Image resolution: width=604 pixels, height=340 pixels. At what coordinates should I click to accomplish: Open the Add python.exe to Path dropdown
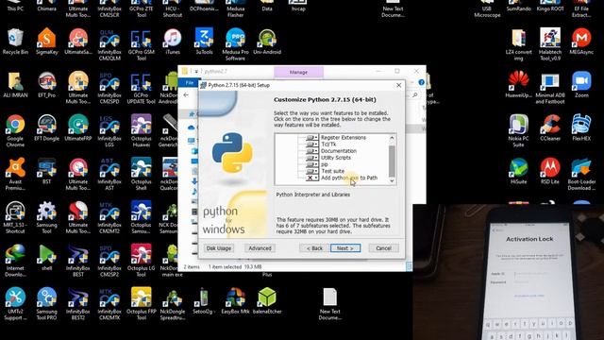coord(312,178)
